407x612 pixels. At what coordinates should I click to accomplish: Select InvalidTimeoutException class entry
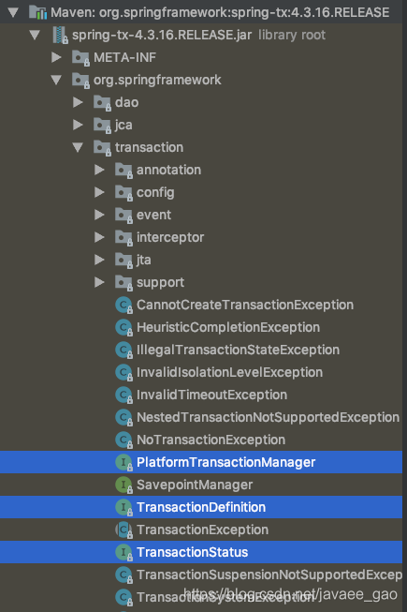click(211, 395)
